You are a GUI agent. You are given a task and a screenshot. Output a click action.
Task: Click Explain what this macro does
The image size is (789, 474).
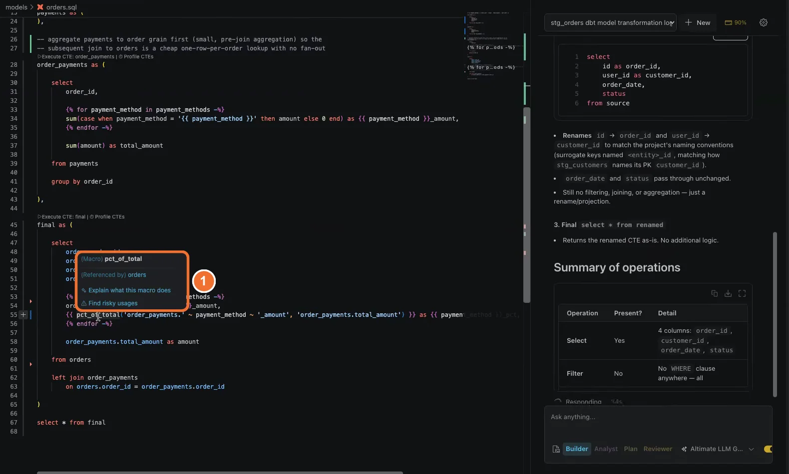coord(129,290)
